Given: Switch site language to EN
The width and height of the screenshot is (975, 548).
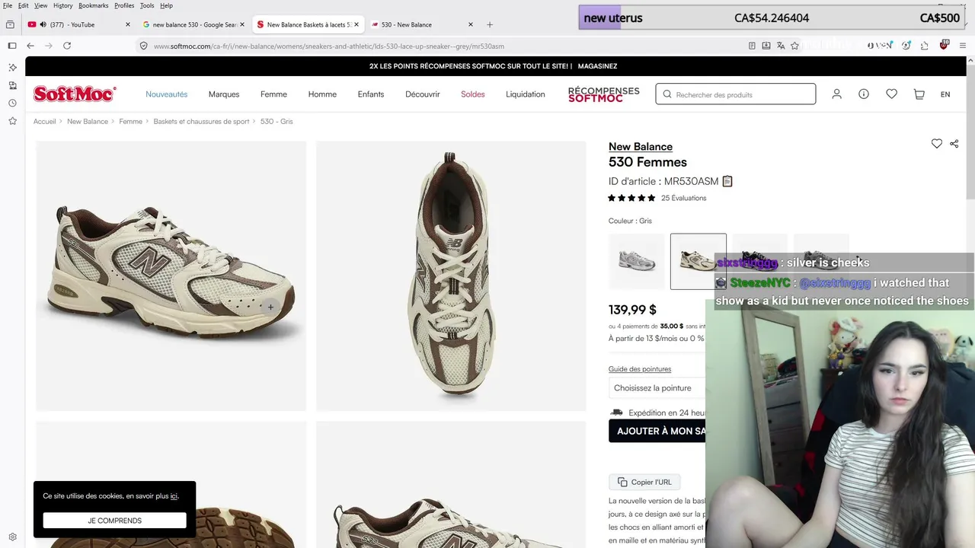Looking at the screenshot, I should point(945,94).
